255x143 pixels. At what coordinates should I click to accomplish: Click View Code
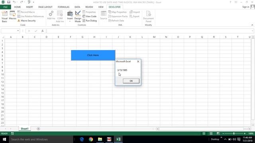(x=89, y=16)
